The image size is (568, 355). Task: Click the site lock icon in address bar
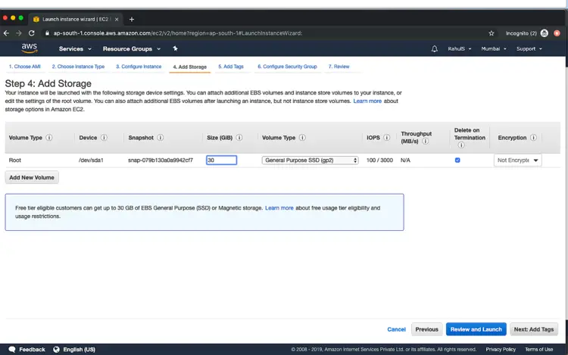click(47, 33)
